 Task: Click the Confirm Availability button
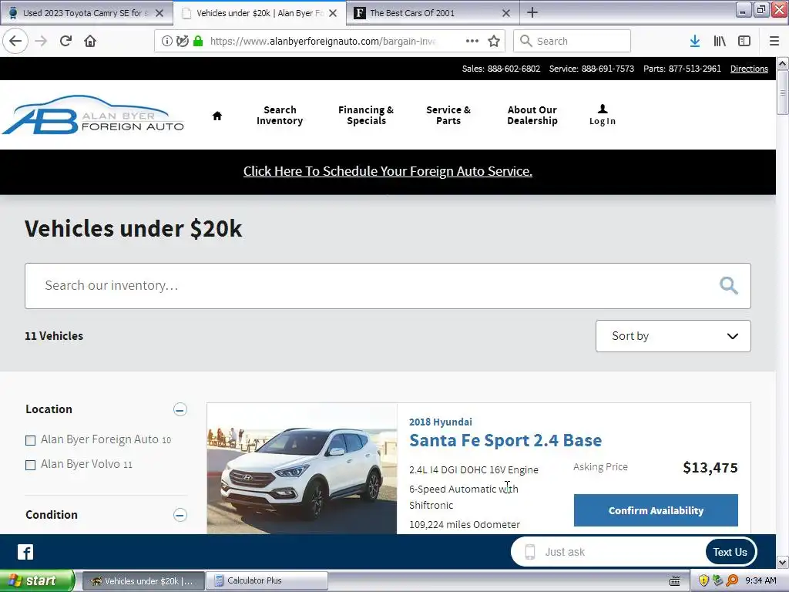coord(656,510)
